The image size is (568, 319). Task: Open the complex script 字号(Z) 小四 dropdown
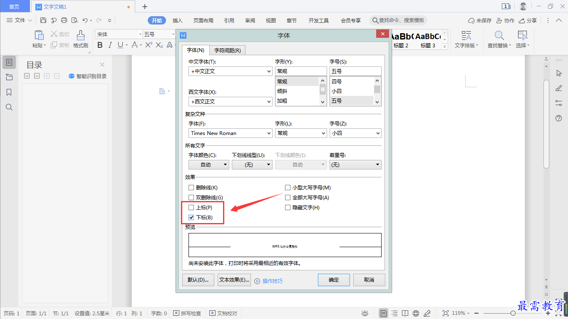(x=355, y=133)
